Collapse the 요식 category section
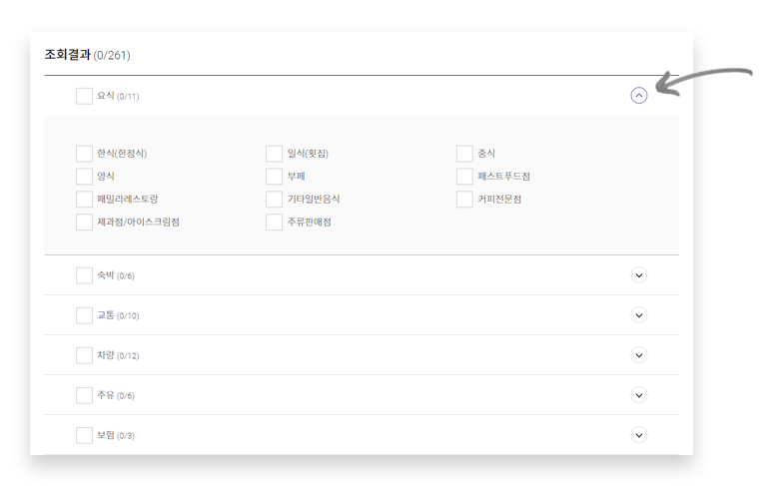This screenshot has height=486, width=771. tap(639, 96)
